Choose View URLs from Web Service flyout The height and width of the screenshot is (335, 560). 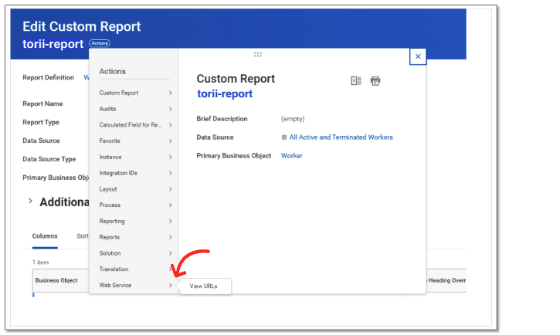click(x=205, y=286)
